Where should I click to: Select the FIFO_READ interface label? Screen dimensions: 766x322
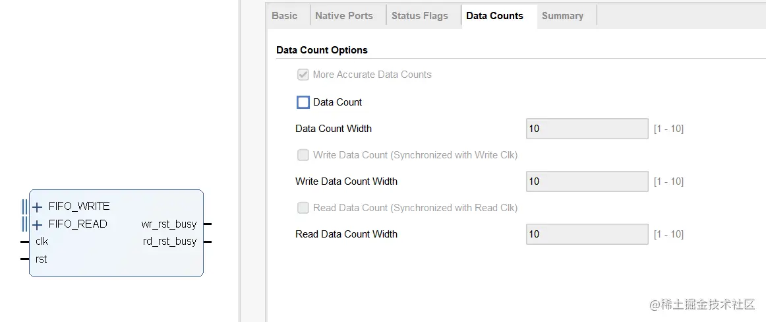(78, 224)
